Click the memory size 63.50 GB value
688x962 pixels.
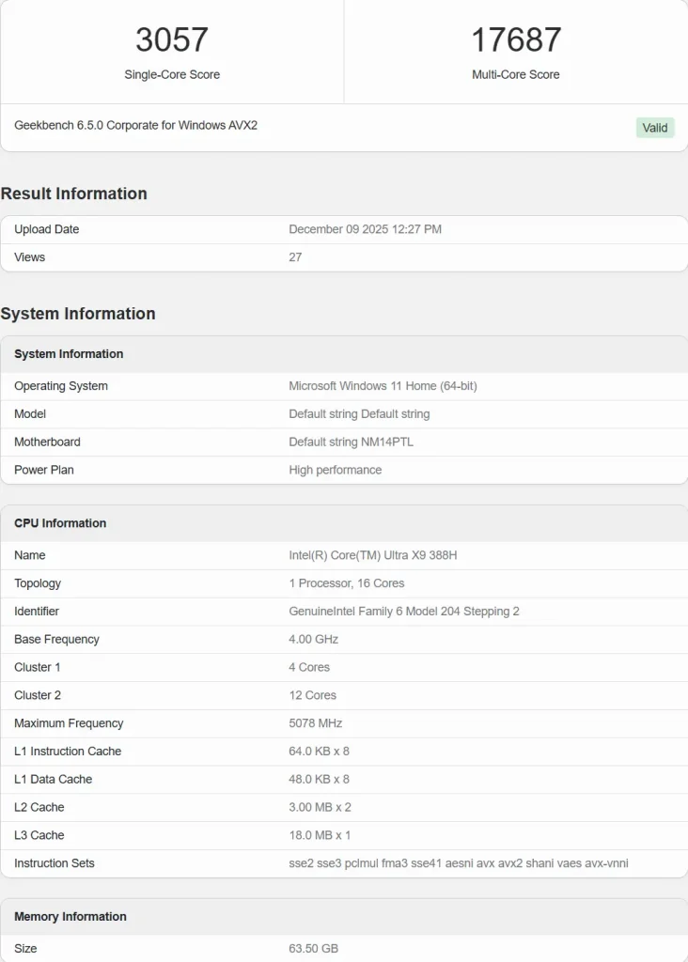[313, 948]
